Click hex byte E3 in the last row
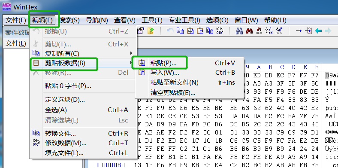This screenshot has height=168, width=338. [x=207, y=165]
